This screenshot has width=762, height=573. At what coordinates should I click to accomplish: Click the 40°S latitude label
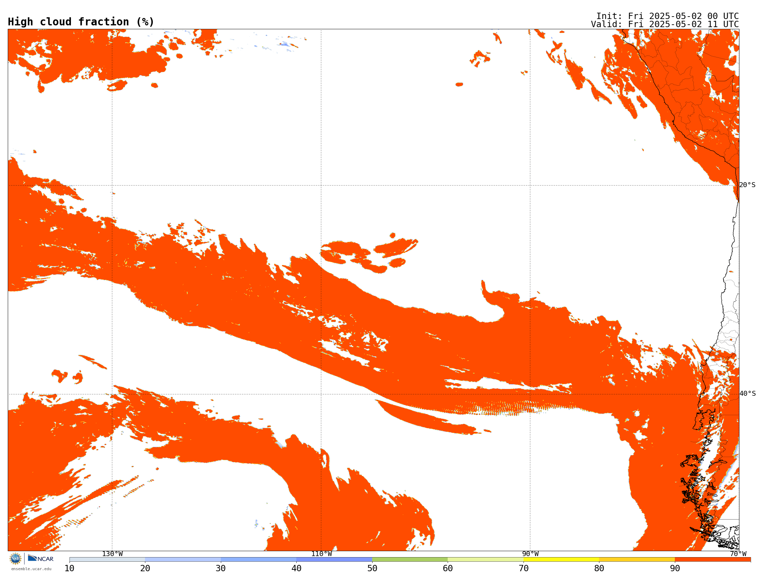tap(748, 394)
